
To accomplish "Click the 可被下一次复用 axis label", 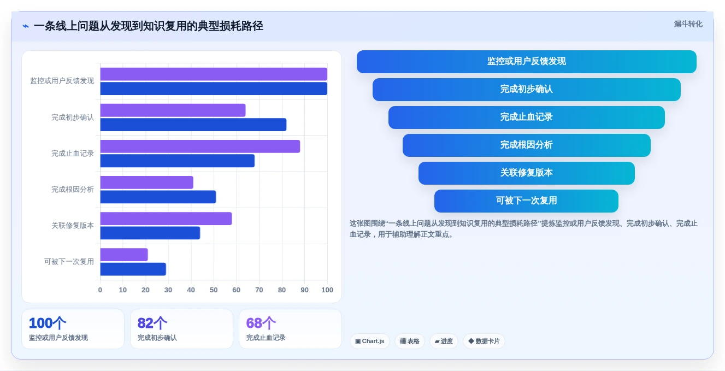I will (x=69, y=262).
